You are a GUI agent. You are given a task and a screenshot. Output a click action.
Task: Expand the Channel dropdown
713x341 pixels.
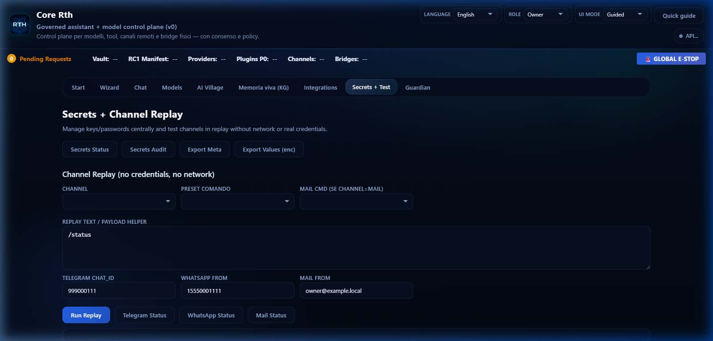tap(119, 201)
